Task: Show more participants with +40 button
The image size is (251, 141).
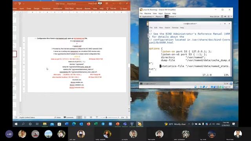Action: coord(9,134)
